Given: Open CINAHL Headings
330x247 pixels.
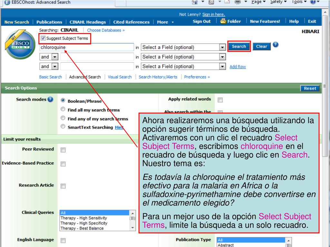Looking at the screenshot, I should [x=88, y=22].
